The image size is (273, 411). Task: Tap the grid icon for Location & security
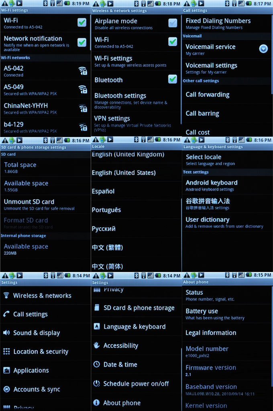coord(6,352)
